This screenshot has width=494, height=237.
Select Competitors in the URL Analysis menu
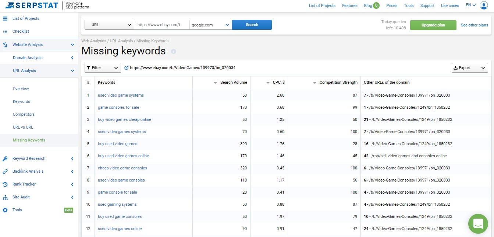click(x=24, y=114)
